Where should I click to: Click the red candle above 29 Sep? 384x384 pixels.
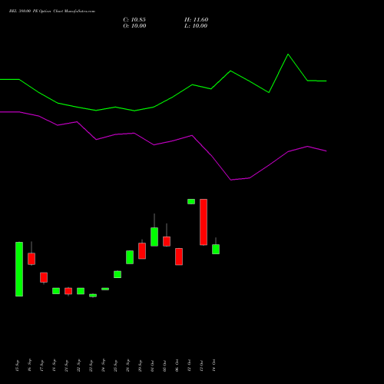[x=142, y=251]
